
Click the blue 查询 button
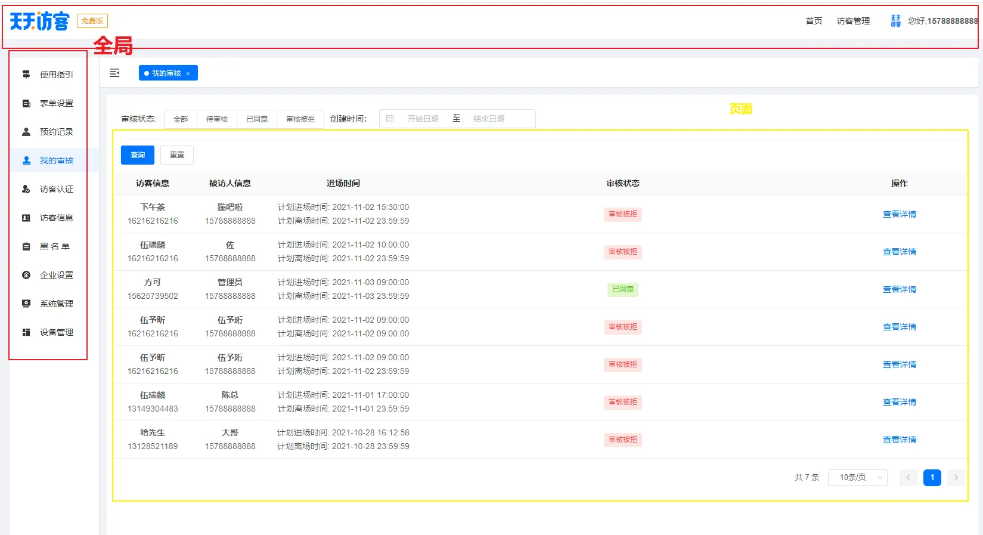(x=138, y=155)
